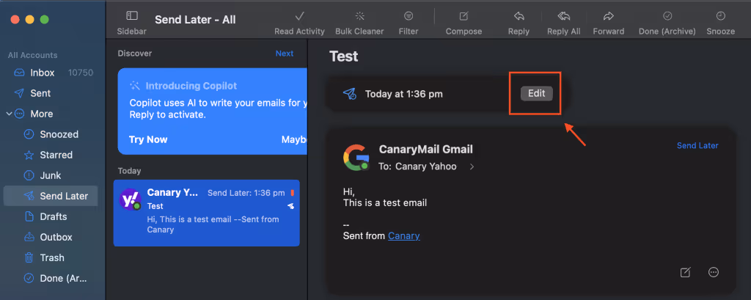Click the Reply arrow icon
The image size is (751, 300).
(x=519, y=16)
